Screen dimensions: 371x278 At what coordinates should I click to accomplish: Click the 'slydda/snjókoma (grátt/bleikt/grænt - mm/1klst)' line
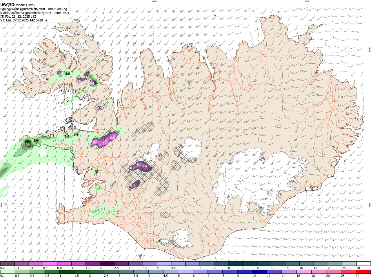(x=34, y=13)
